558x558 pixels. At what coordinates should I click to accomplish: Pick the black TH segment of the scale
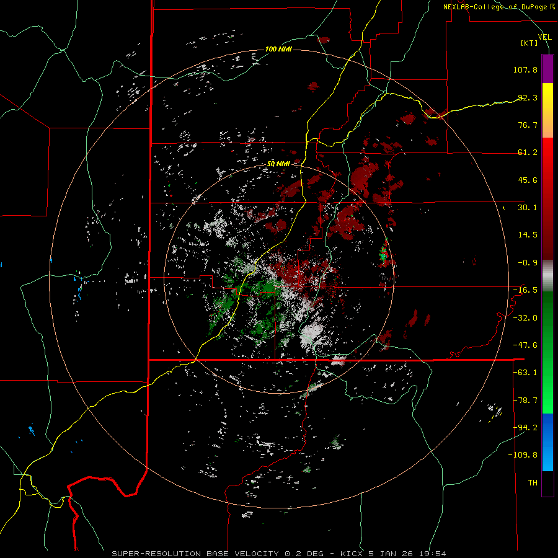pos(547,484)
